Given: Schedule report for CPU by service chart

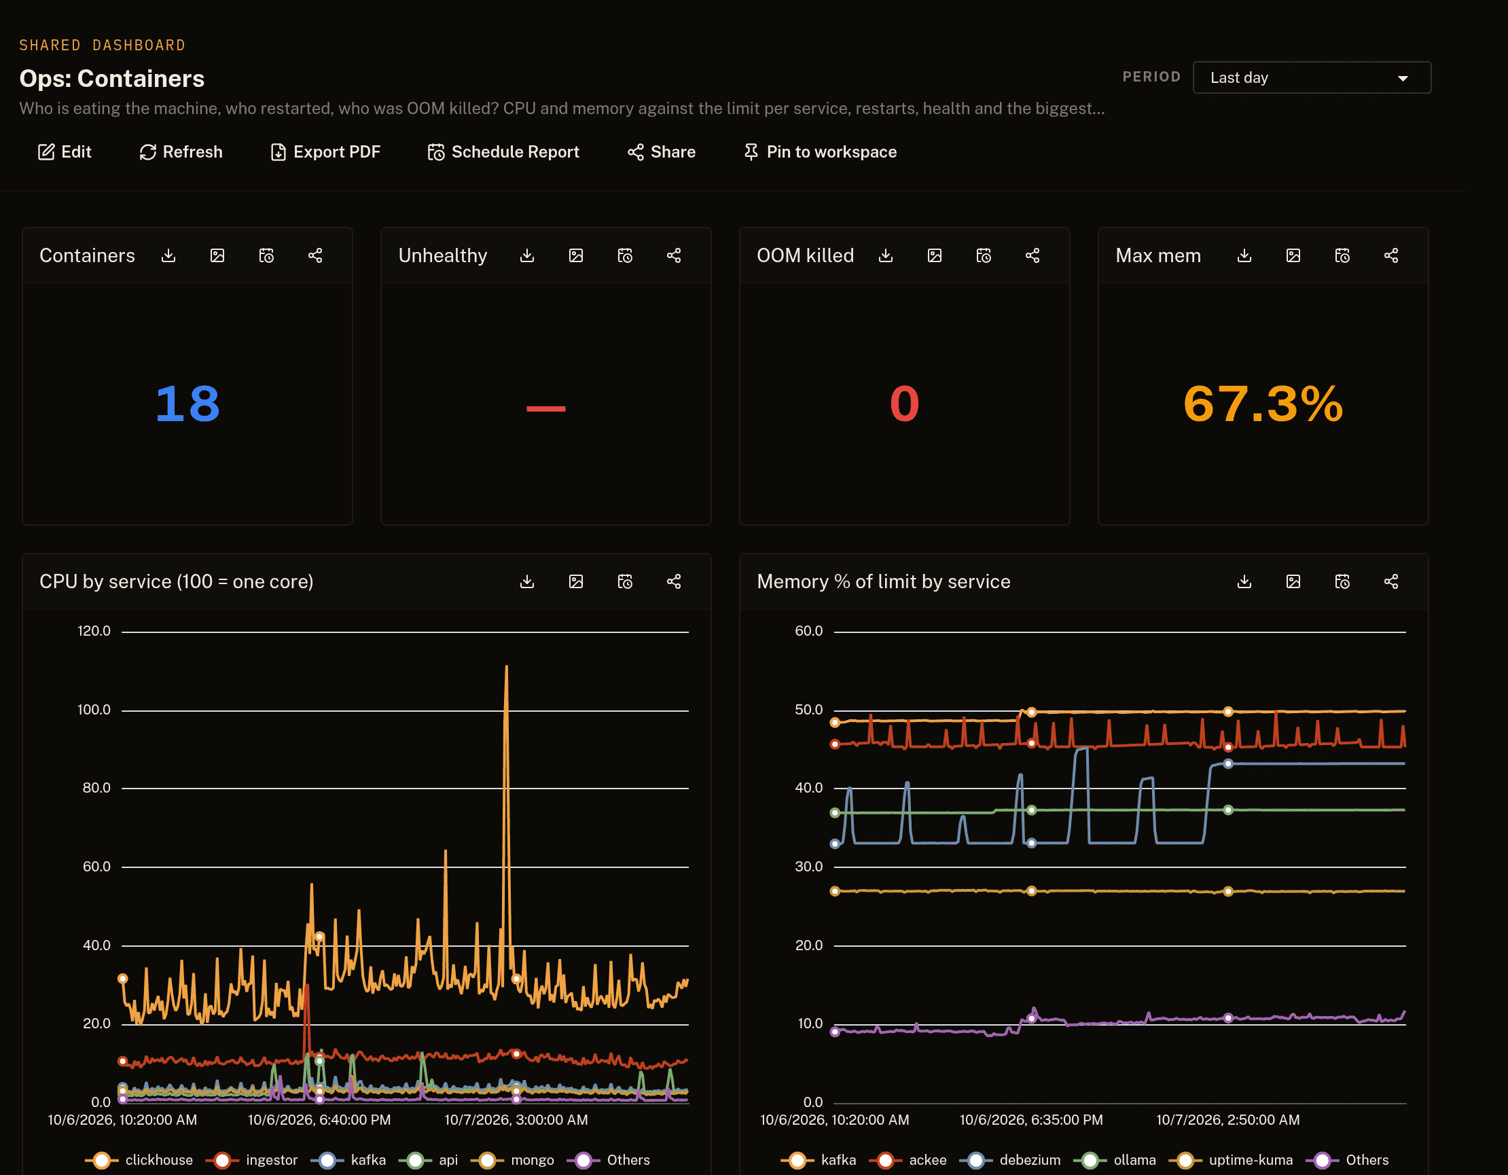Looking at the screenshot, I should pos(625,581).
